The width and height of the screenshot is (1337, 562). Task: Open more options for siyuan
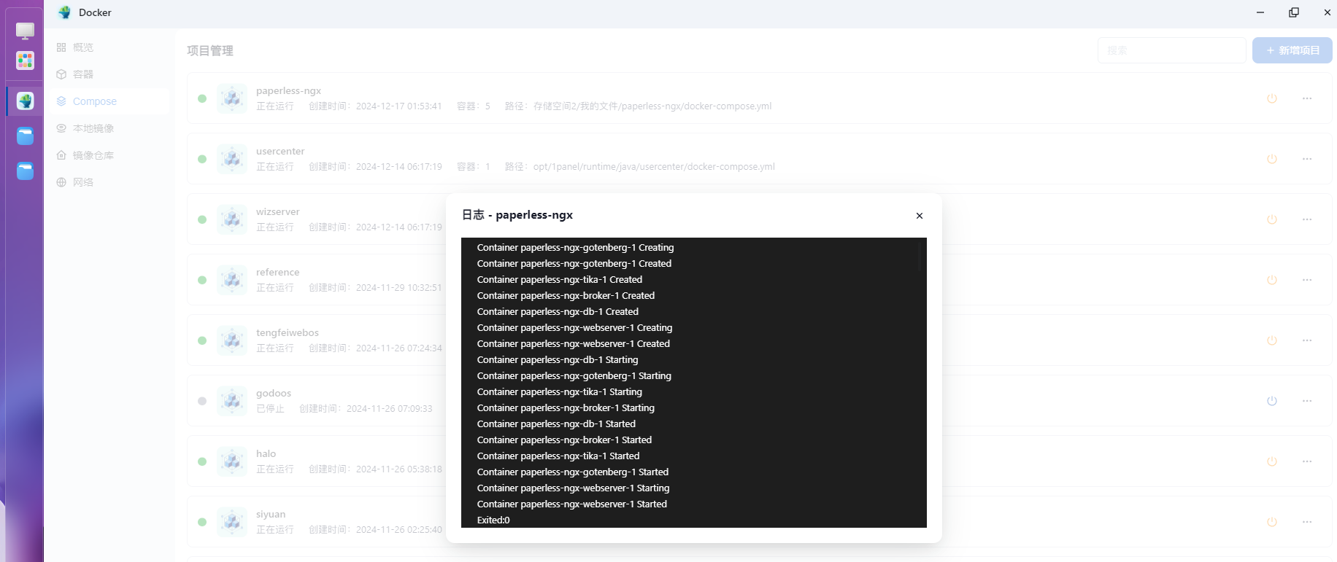(x=1307, y=522)
